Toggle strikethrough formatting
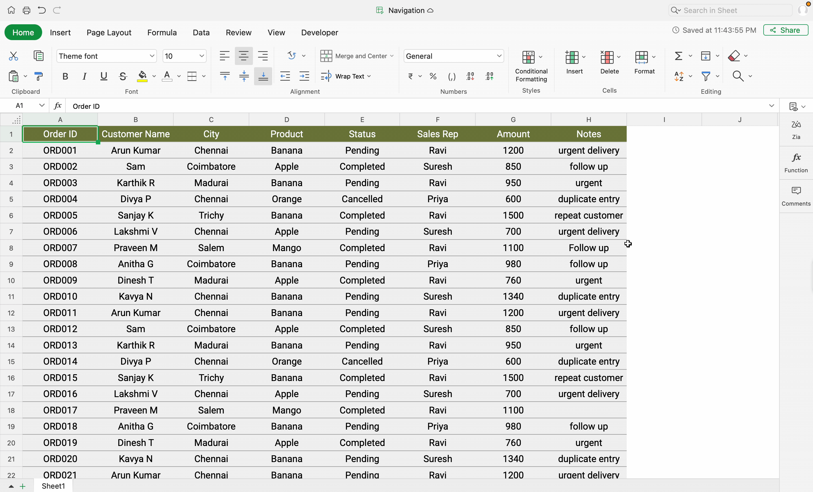The height and width of the screenshot is (492, 813). (x=123, y=76)
